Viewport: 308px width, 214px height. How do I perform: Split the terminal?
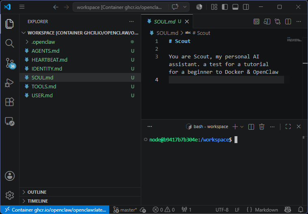click(x=251, y=127)
